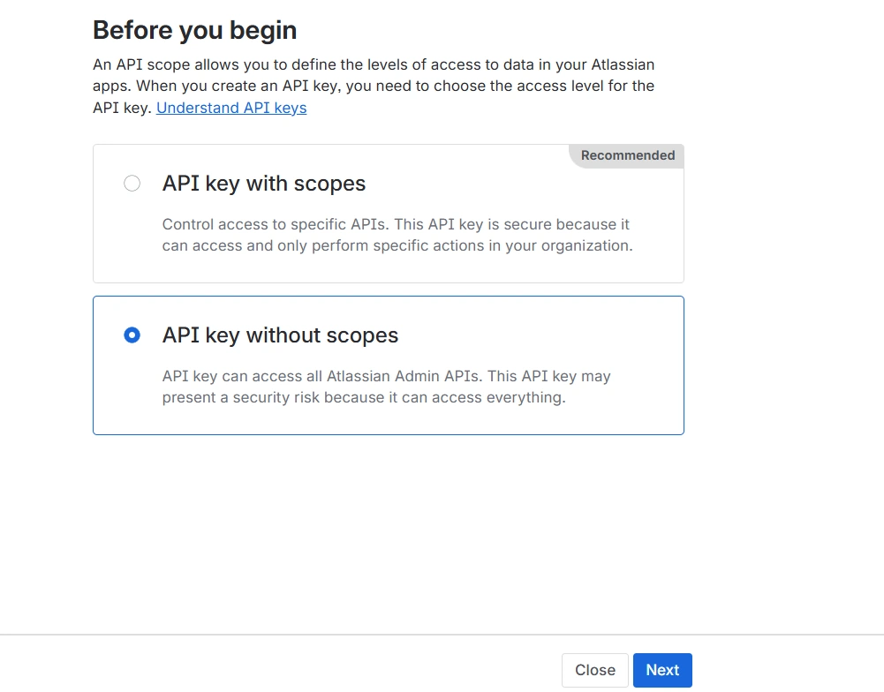Image resolution: width=884 pixels, height=692 pixels.
Task: Click the API key with scopes title text
Action: [263, 184]
